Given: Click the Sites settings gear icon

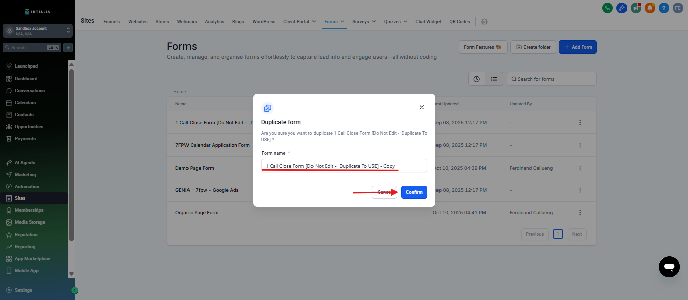Looking at the screenshot, I should 484,22.
